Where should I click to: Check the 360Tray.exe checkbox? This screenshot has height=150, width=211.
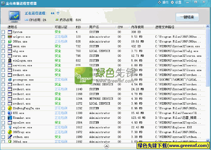point(3,132)
